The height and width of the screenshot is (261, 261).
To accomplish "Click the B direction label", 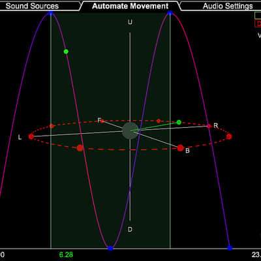I will pos(187,151).
